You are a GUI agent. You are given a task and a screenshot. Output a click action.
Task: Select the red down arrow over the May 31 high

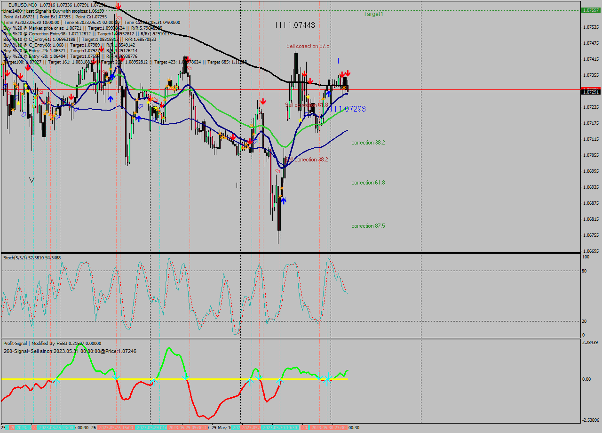(305, 73)
